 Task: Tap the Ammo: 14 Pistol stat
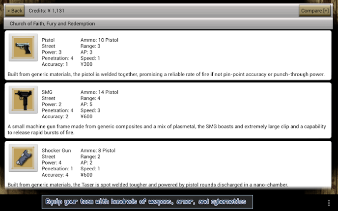99,92
